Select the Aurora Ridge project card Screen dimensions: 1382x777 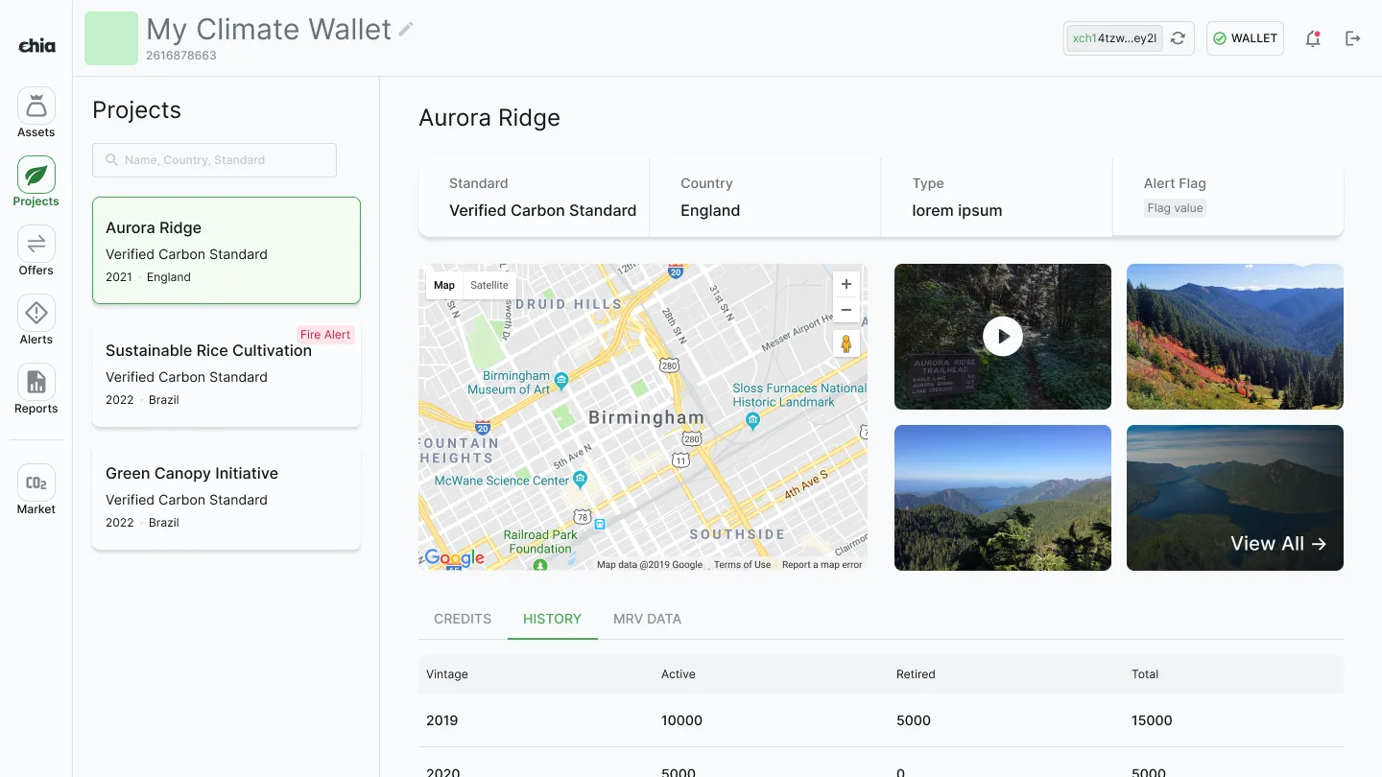pyautogui.click(x=226, y=250)
